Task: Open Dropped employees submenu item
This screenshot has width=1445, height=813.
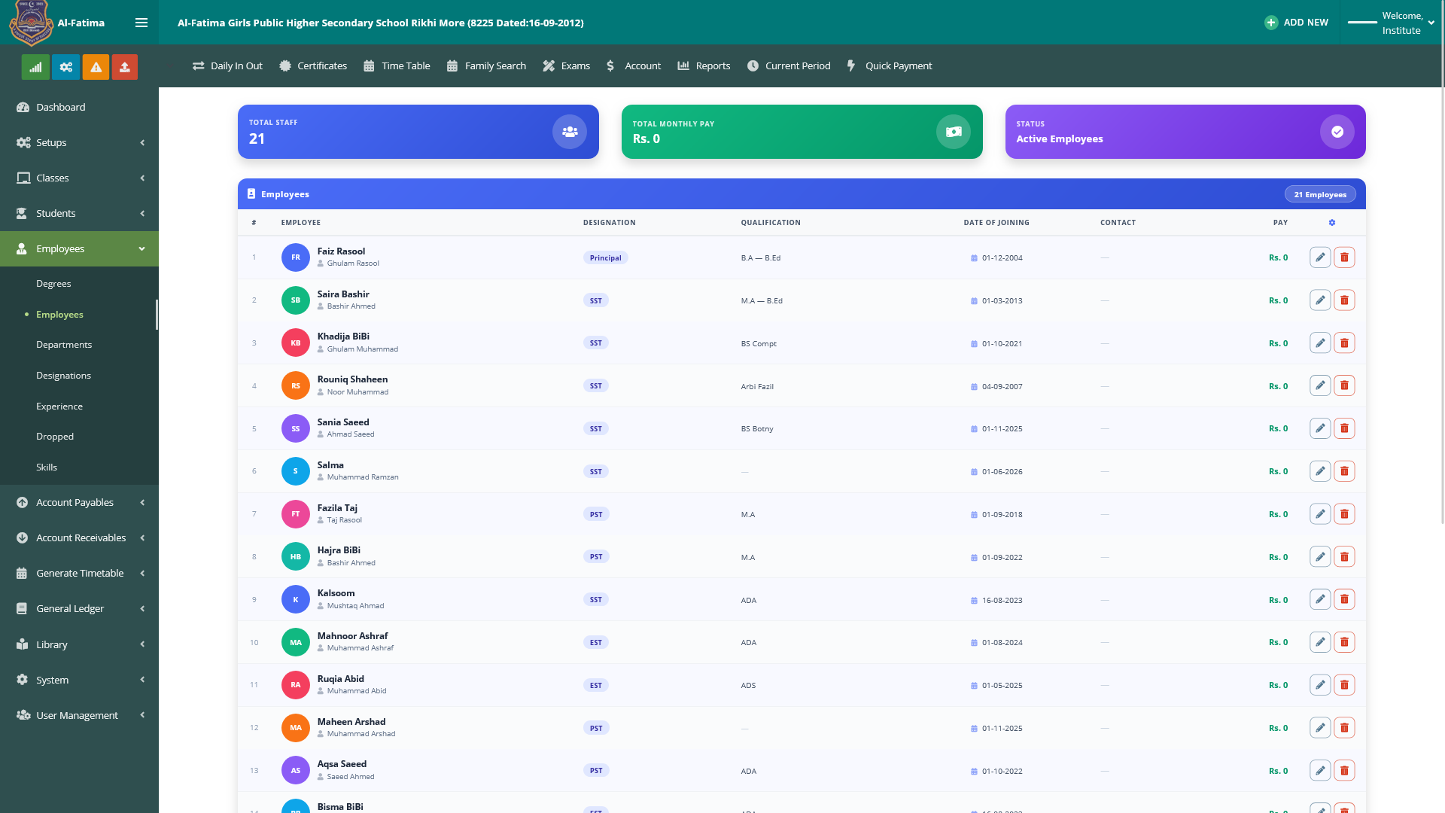Action: [x=55, y=437]
